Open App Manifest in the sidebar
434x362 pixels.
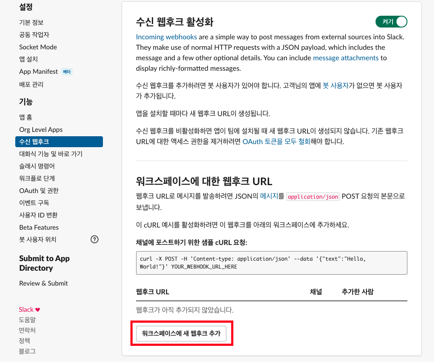point(38,72)
